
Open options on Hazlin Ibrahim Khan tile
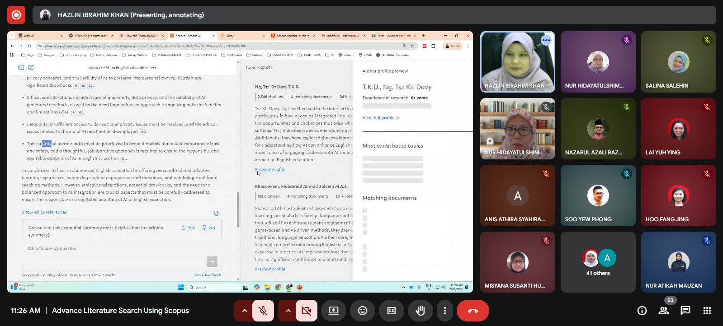coord(546,40)
